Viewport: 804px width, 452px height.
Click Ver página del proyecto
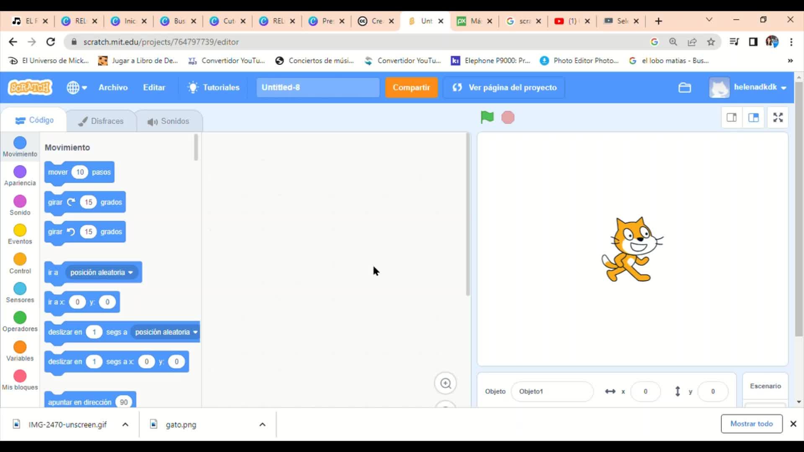pyautogui.click(x=504, y=87)
